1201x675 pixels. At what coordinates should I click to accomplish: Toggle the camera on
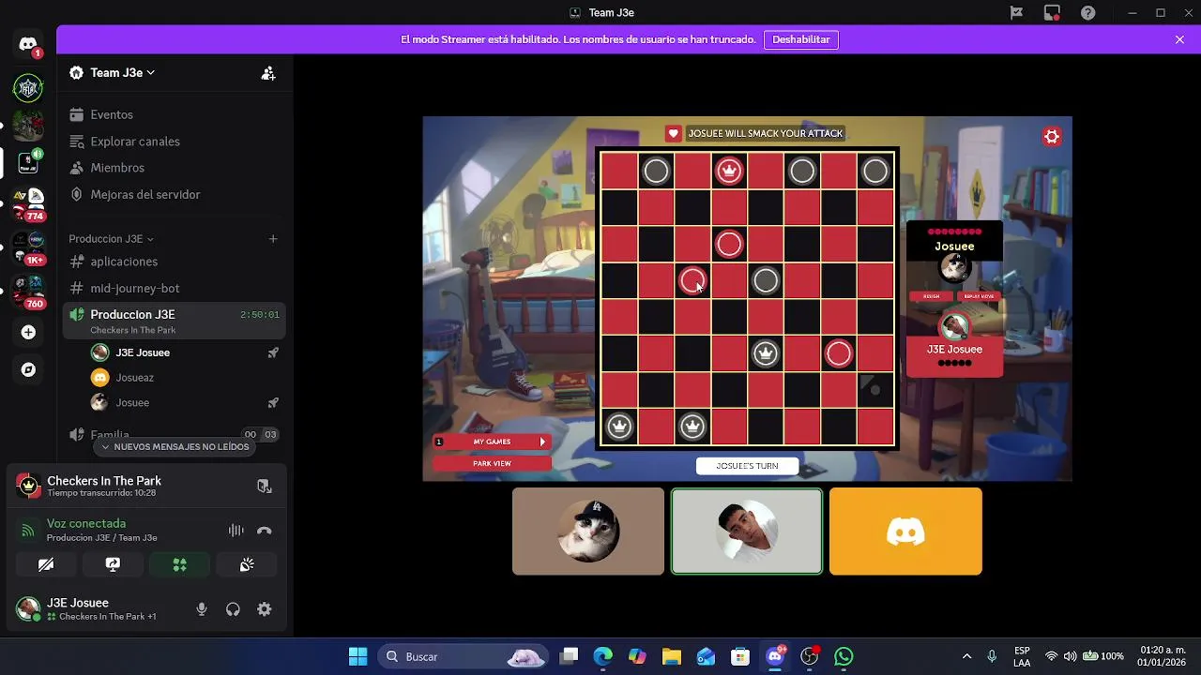pos(46,564)
